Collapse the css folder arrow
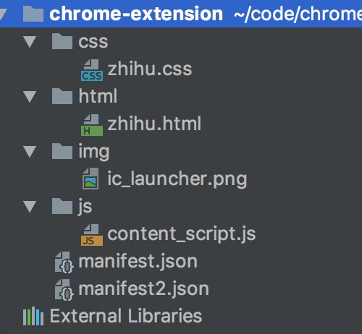The height and width of the screenshot is (334, 362). pos(30,42)
